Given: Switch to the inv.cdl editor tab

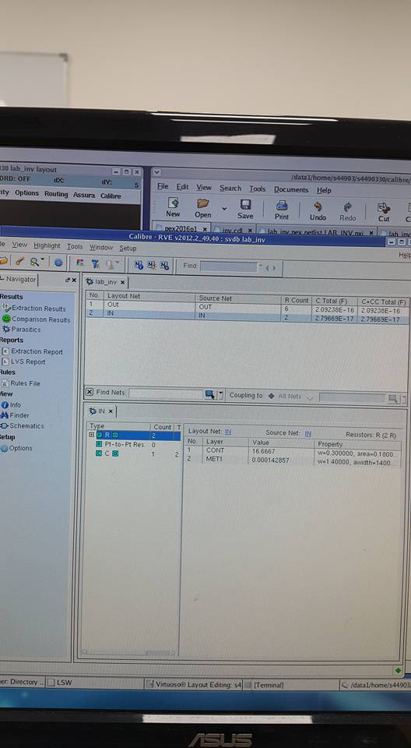Looking at the screenshot, I should (x=232, y=230).
